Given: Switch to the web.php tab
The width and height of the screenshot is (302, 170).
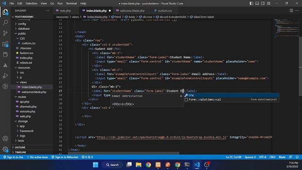Looking at the screenshot, I should pyautogui.click(x=65, y=10).
